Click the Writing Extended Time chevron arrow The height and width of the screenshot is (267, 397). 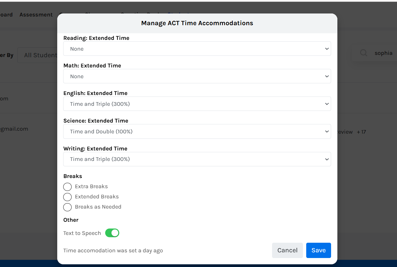(x=327, y=159)
